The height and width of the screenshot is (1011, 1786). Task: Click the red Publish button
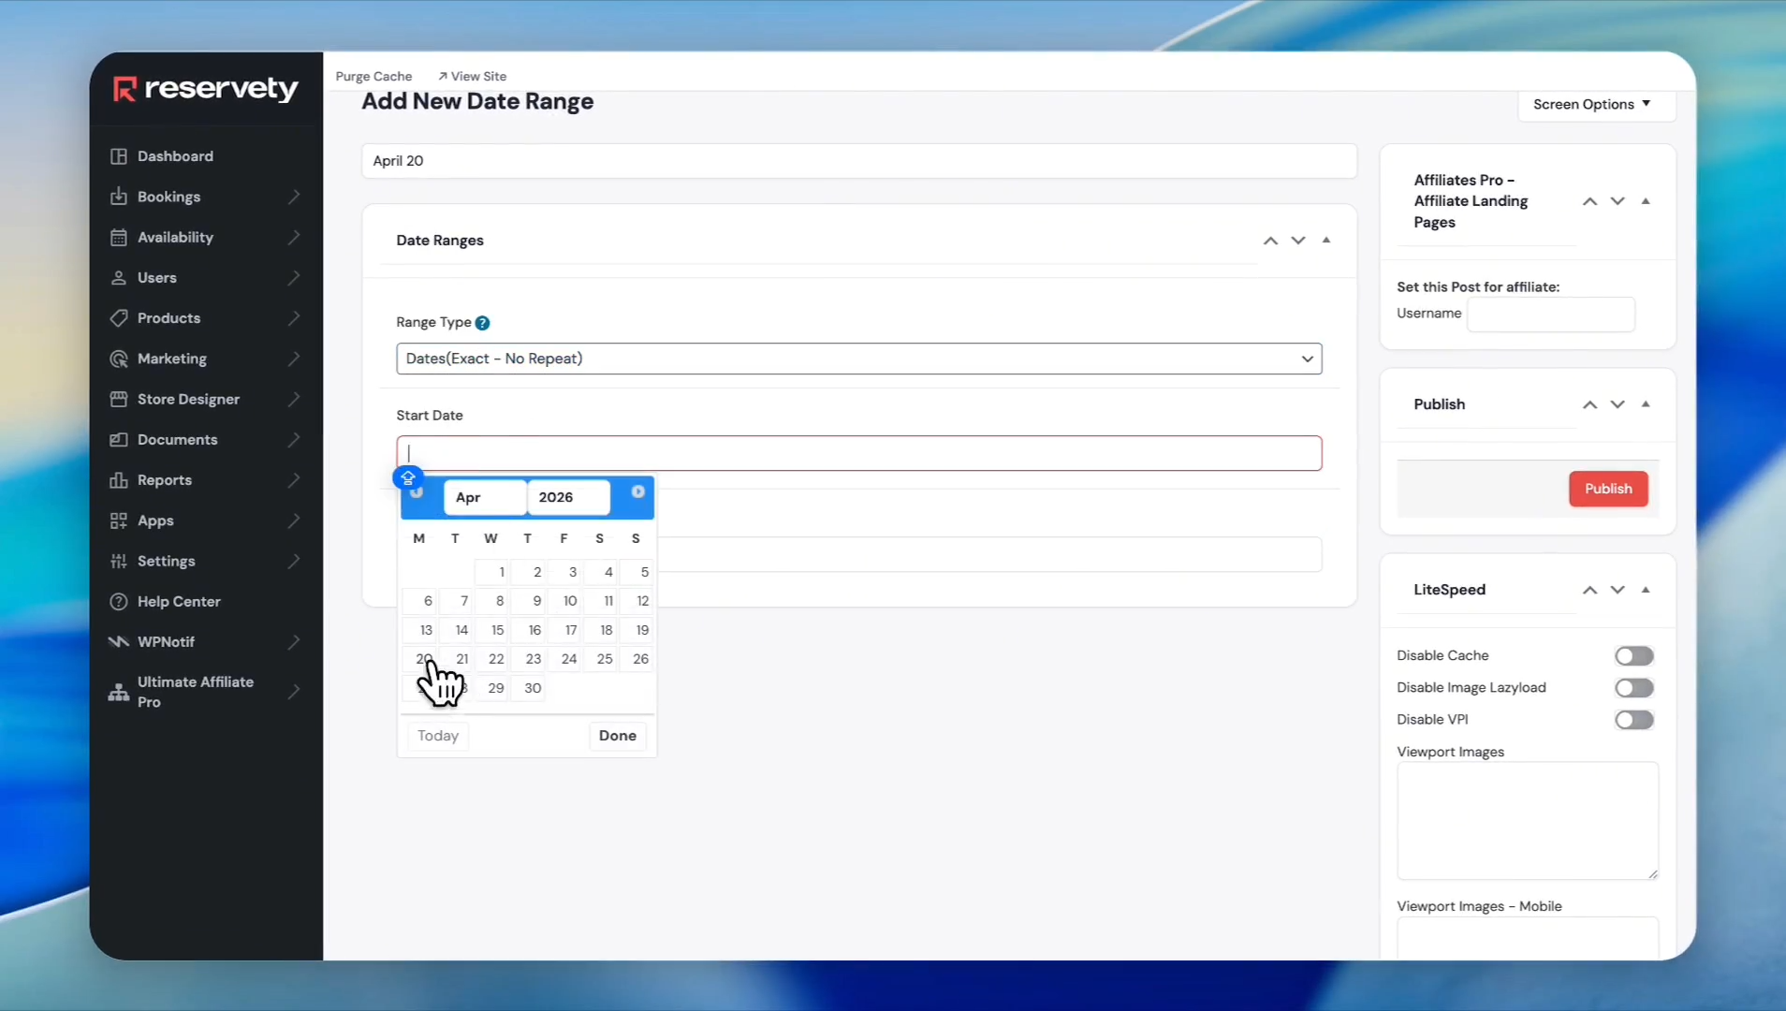tap(1607, 489)
